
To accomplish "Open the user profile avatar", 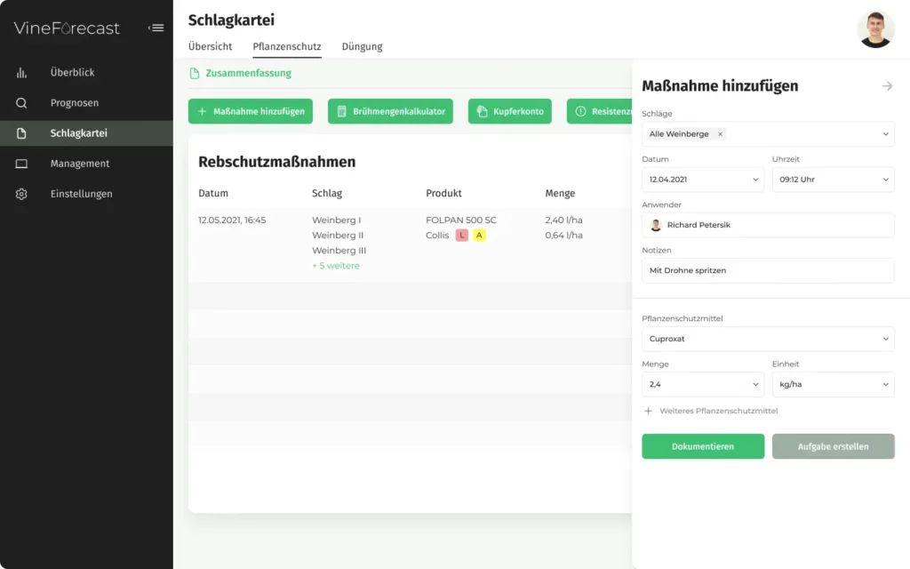I will tap(875, 29).
